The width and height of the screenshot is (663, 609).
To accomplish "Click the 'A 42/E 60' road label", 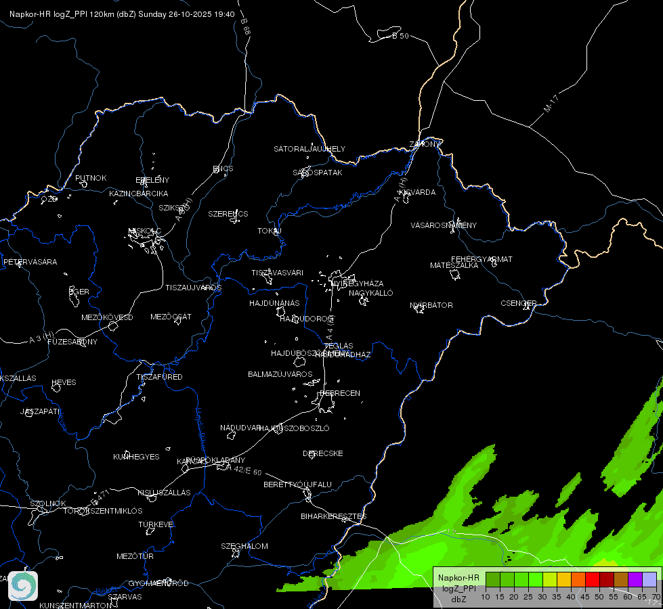I will tap(244, 470).
